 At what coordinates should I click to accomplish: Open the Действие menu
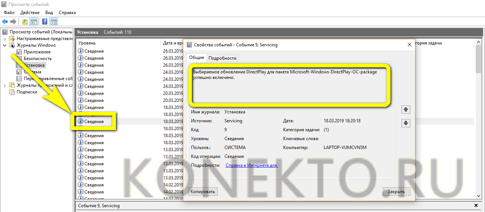pyautogui.click(x=30, y=13)
